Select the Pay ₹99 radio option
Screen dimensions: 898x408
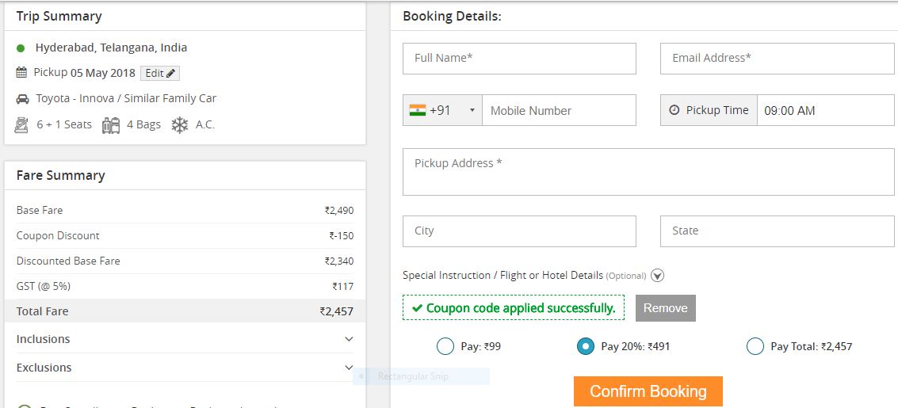(x=445, y=346)
